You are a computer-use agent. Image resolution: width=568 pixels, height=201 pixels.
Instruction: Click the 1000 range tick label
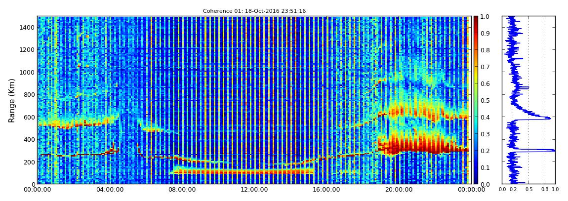pyautogui.click(x=27, y=72)
